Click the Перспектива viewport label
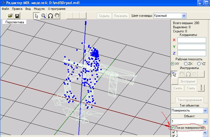Screen dimensions: 210x137 click(x=14, y=22)
